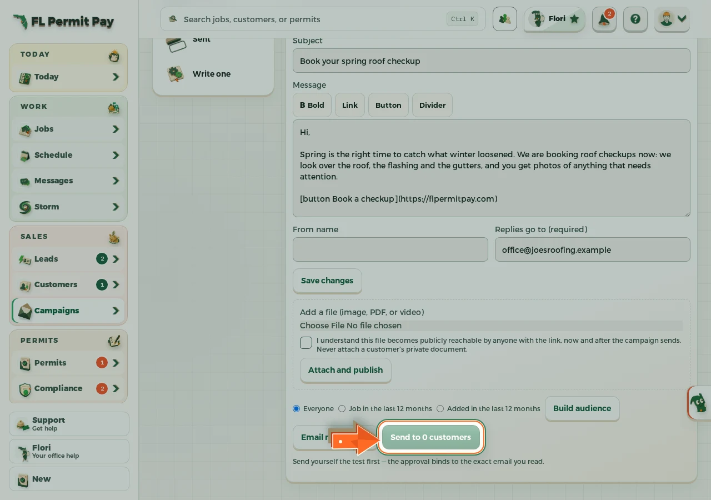
Task: Click the From name field
Action: tap(390, 250)
